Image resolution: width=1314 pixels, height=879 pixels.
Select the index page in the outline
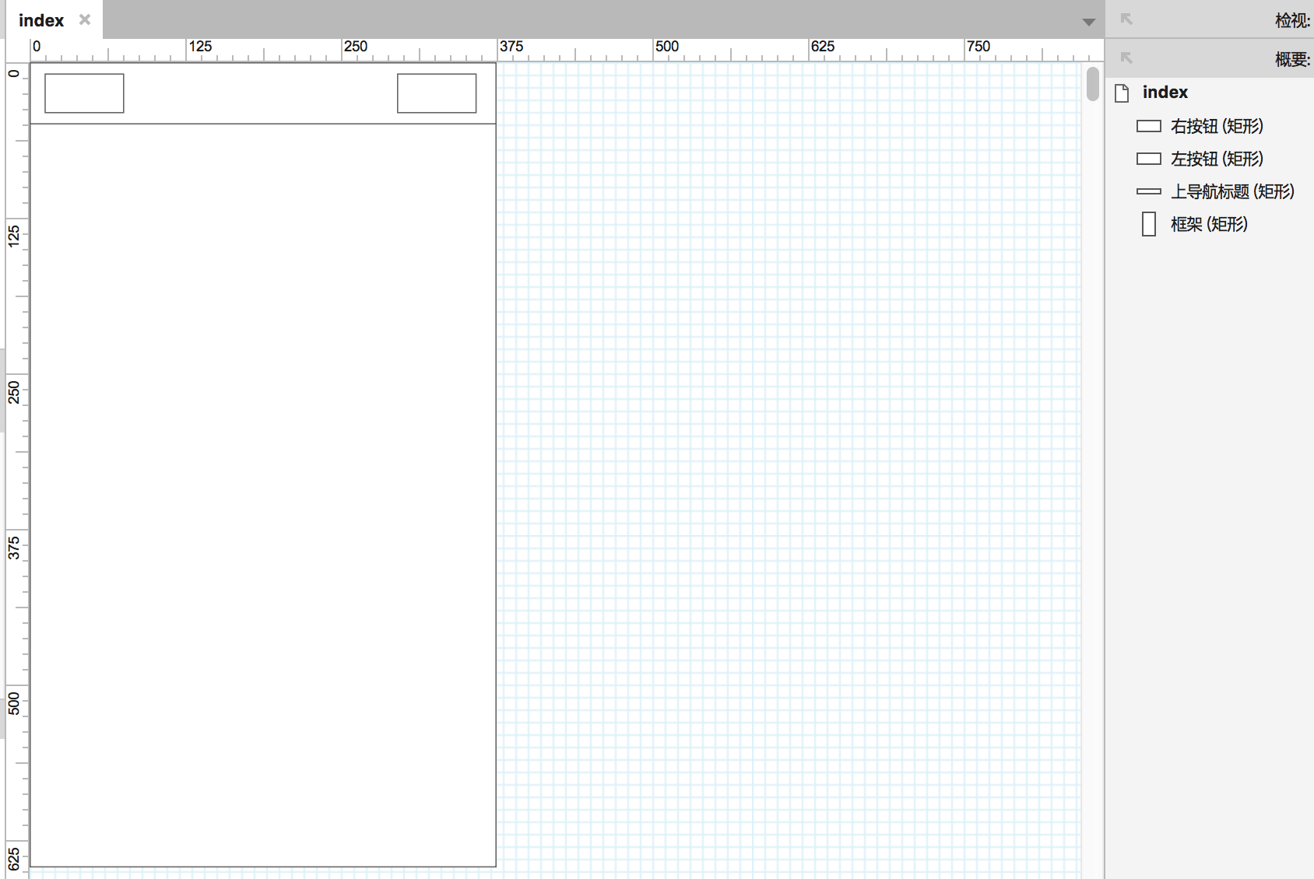pyautogui.click(x=1165, y=93)
